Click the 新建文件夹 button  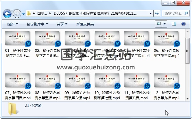coord(85,24)
